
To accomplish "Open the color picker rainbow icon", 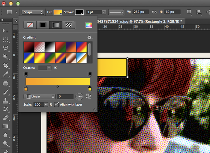I will [89, 25].
